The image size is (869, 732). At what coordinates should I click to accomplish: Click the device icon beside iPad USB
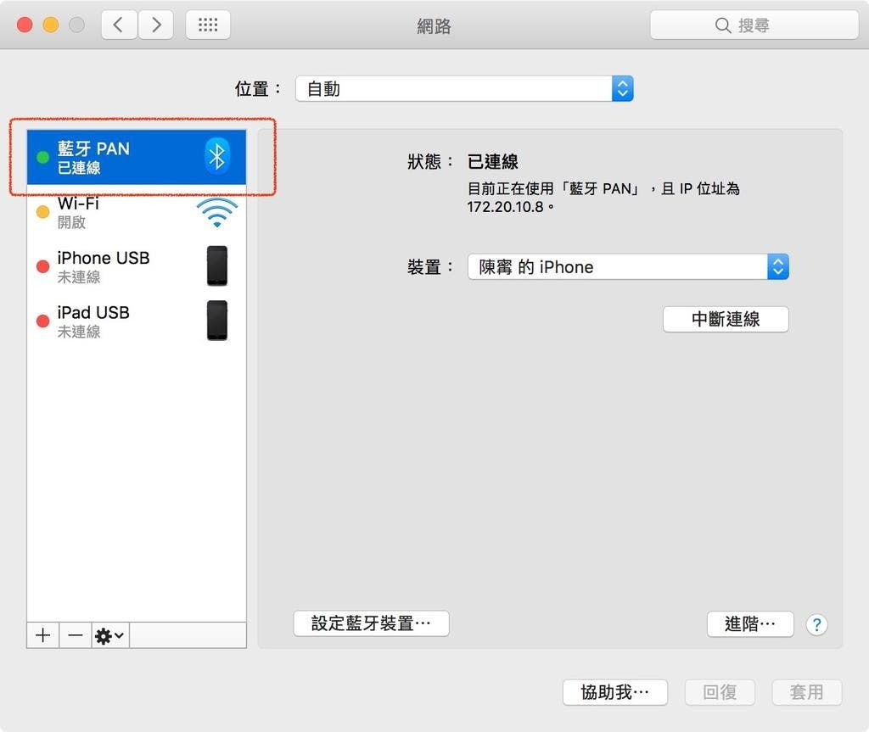pos(217,321)
